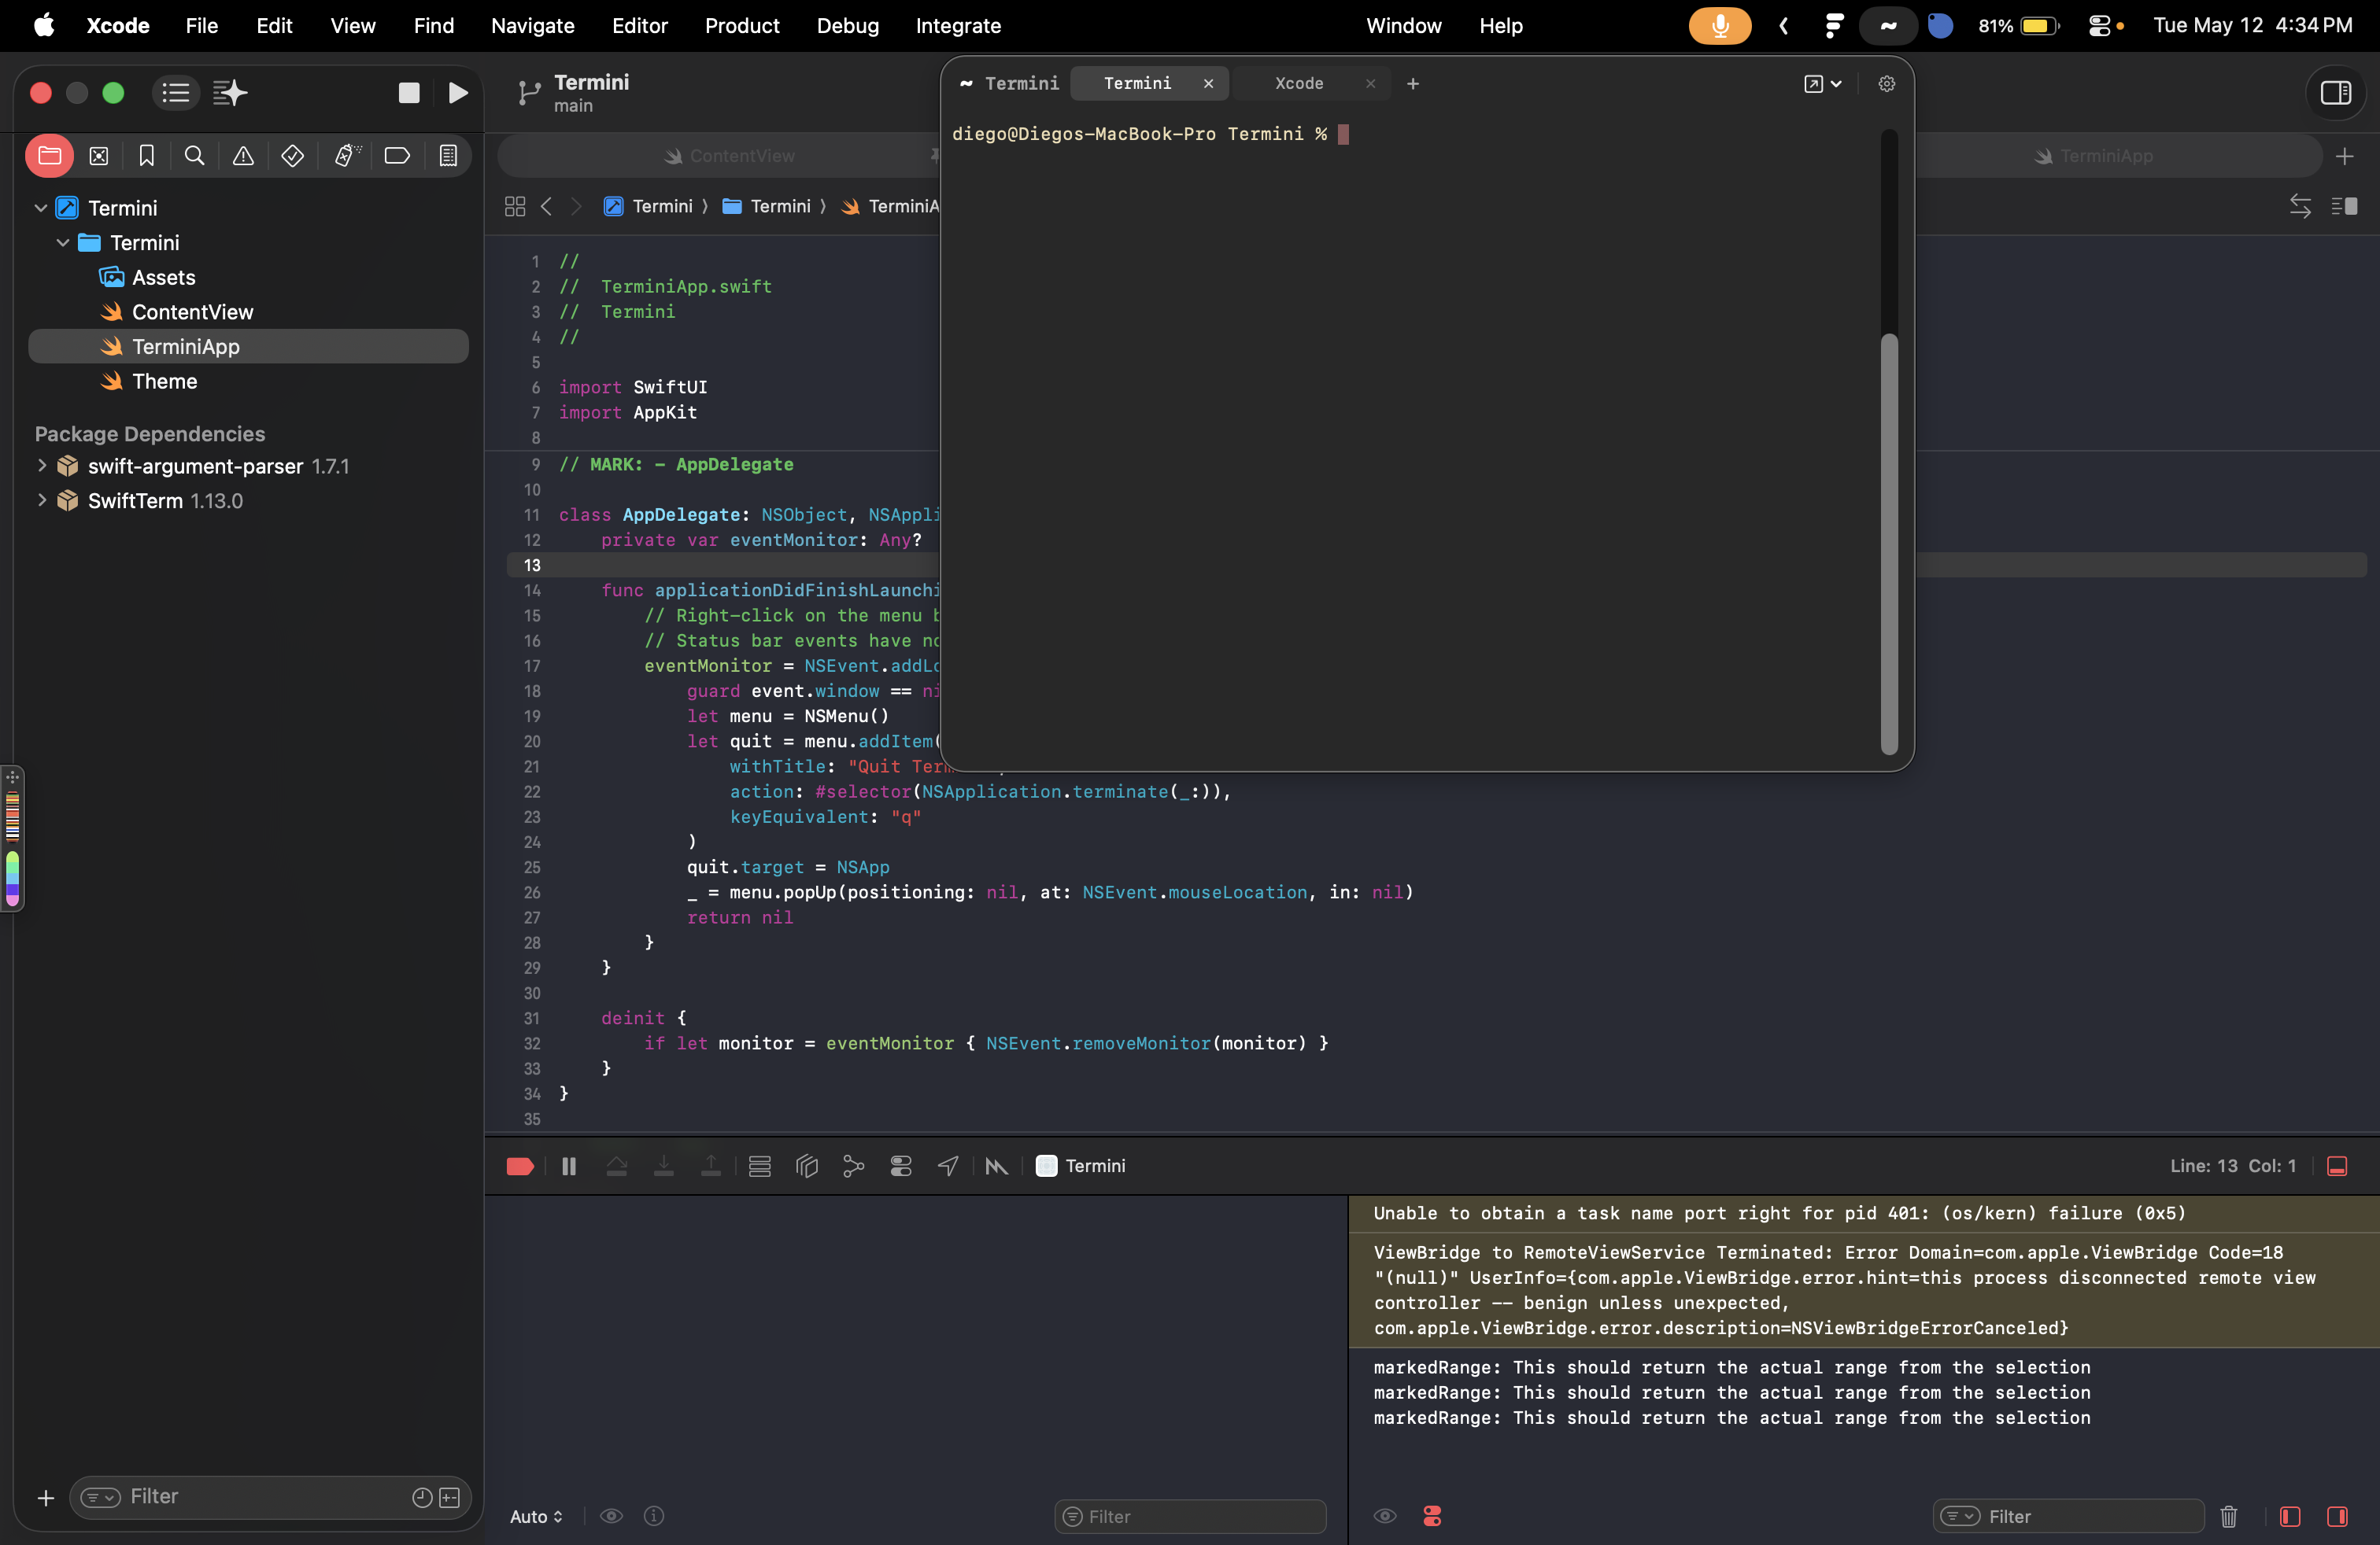Image resolution: width=2380 pixels, height=1545 pixels.
Task: Open the Breakpoint navigator icon
Action: 397,156
